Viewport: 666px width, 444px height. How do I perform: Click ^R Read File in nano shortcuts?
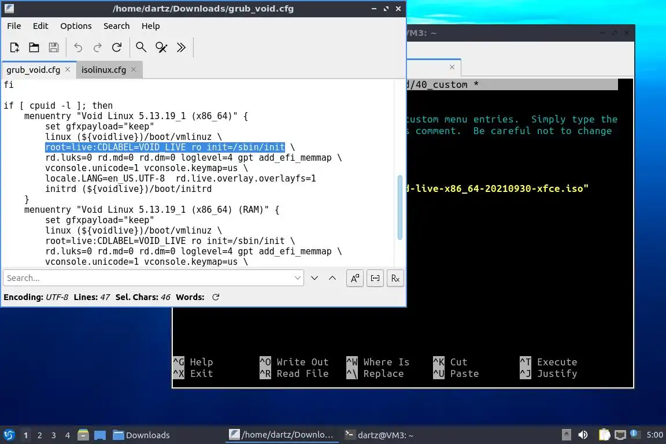click(x=294, y=373)
